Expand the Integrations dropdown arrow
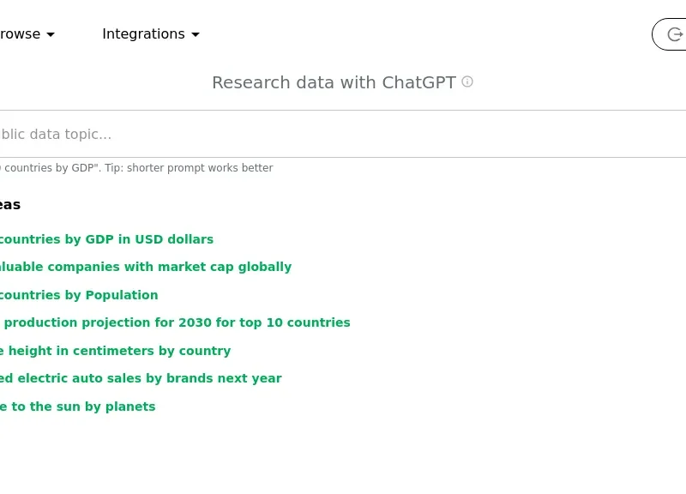 (196, 34)
